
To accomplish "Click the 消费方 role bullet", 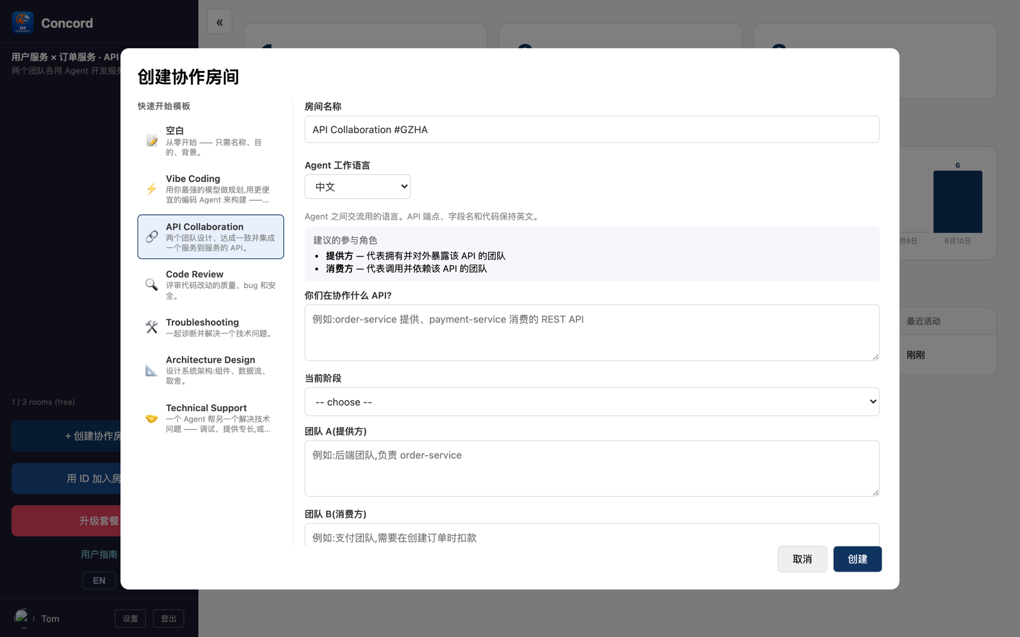I will [406, 268].
